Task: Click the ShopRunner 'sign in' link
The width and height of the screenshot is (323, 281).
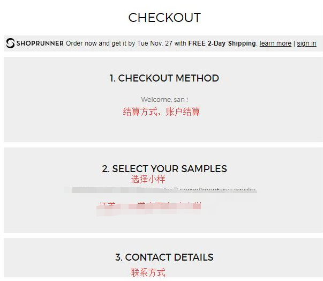Action: (x=306, y=43)
